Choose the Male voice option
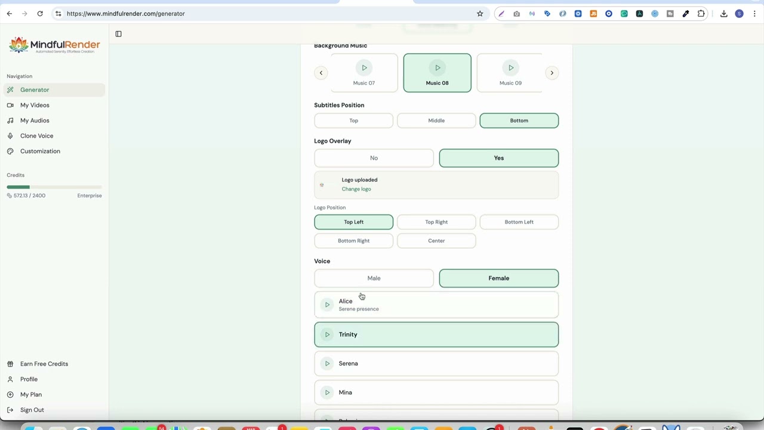 click(374, 278)
